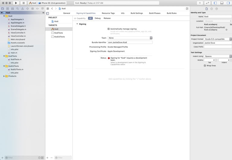
Task: Click the Run (play) button
Action: tap(16, 3)
